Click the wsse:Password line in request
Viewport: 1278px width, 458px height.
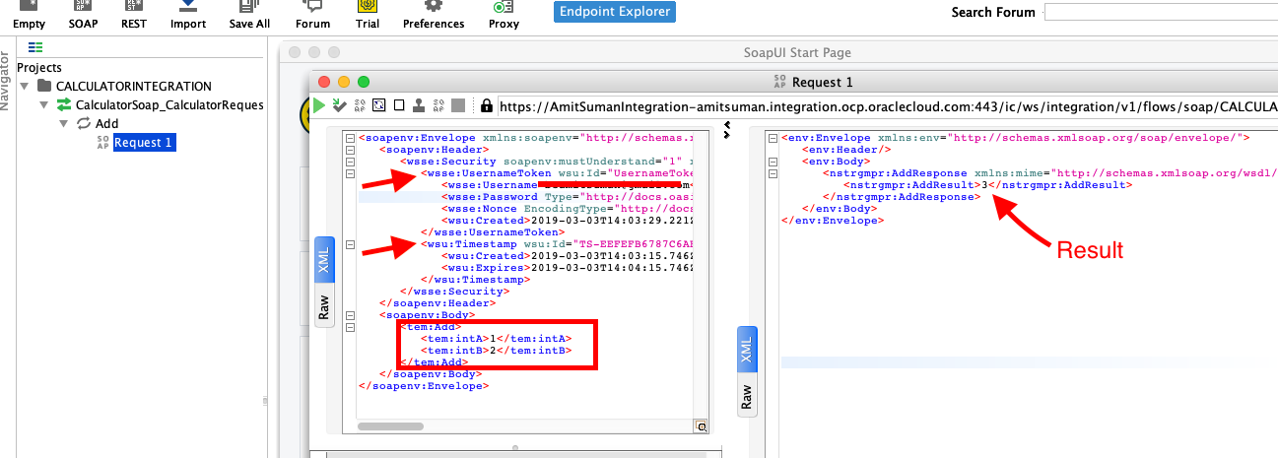(569, 197)
